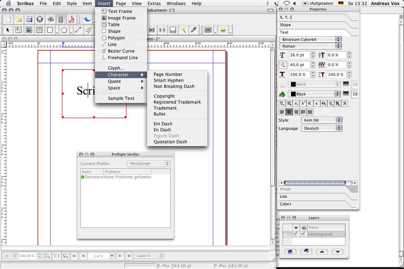
Task: Open the page selector 1 of 1 dropdown
Action: pos(101,256)
